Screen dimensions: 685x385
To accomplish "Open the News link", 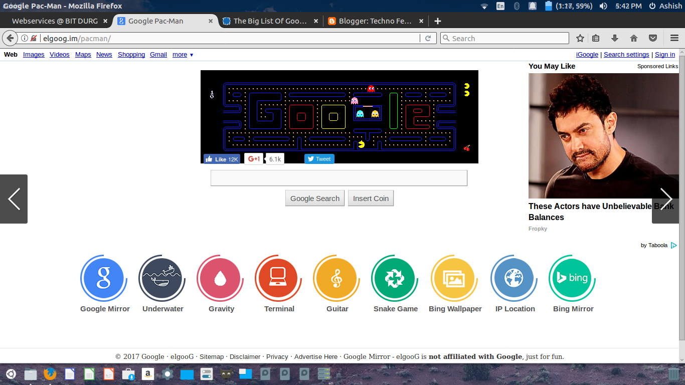I will point(104,55).
